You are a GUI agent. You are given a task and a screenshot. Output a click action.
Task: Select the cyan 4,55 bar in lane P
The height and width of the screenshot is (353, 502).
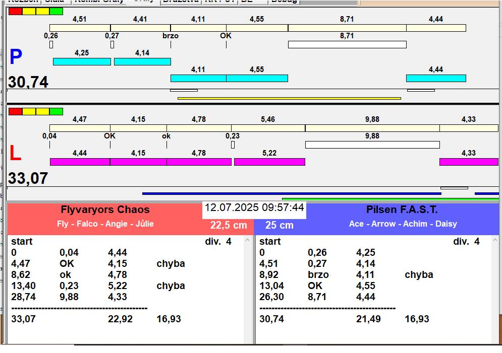tap(257, 78)
